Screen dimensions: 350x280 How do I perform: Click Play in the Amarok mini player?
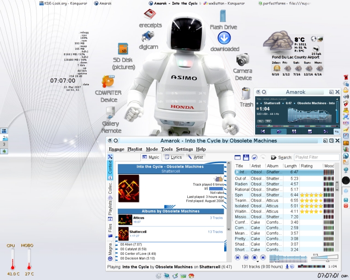[x=278, y=131]
